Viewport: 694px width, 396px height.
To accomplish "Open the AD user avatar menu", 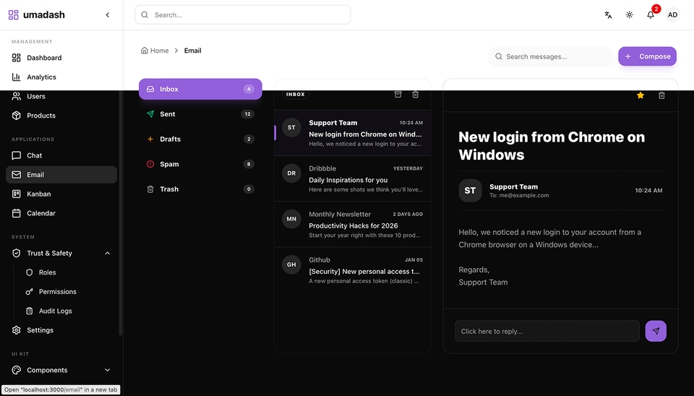I will pos(672,14).
